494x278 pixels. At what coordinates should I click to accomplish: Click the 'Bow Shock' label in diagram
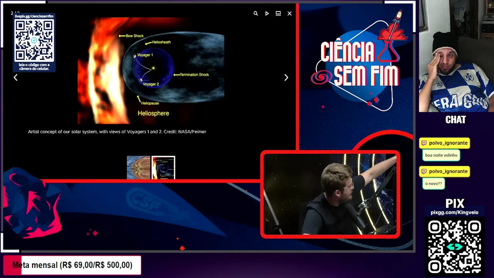tap(135, 36)
